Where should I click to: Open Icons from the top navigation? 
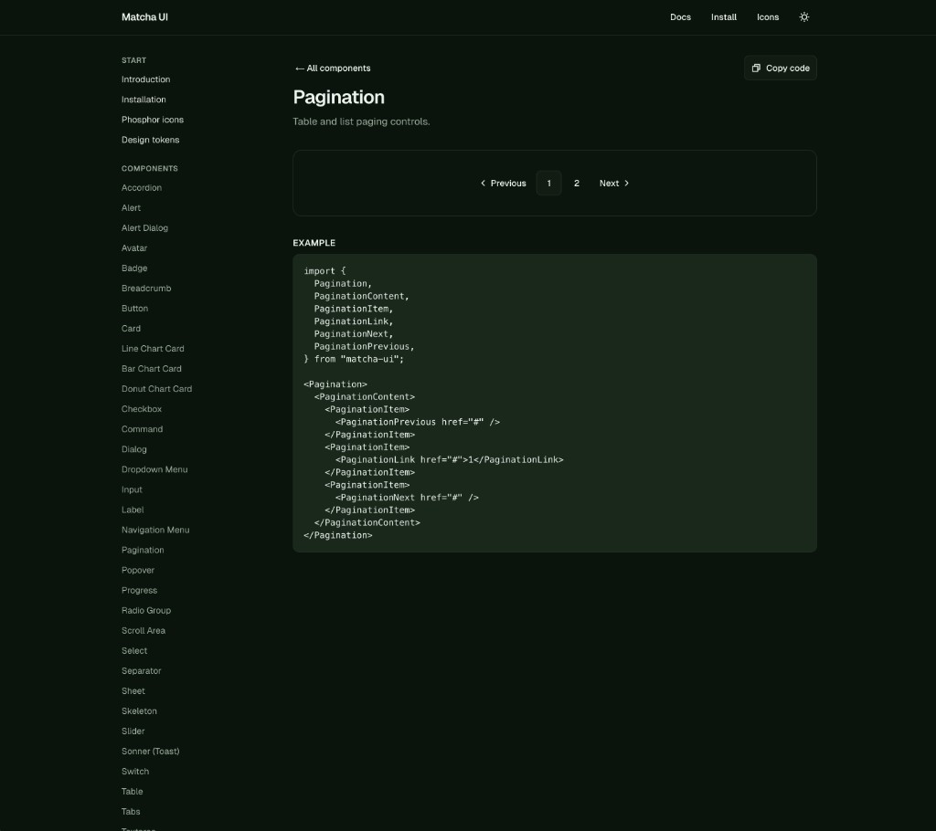click(768, 16)
